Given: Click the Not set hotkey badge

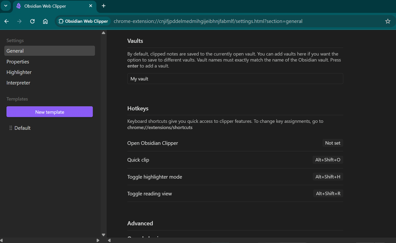Looking at the screenshot, I should (333, 143).
